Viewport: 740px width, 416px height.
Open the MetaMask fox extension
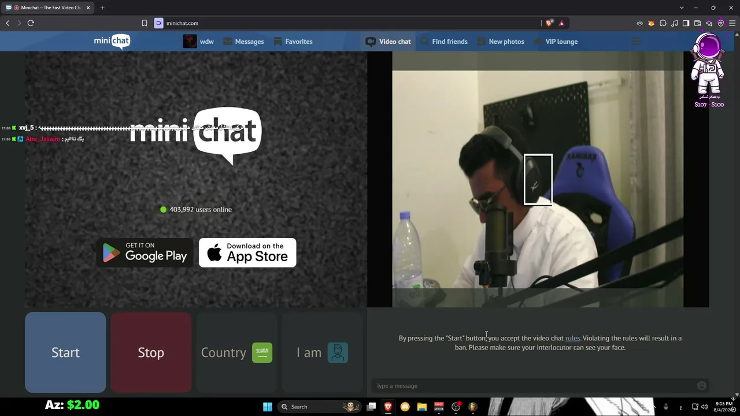pyautogui.click(x=651, y=23)
